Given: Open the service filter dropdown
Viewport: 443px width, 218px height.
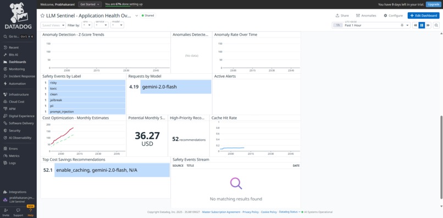Looking at the screenshot, I should click(x=102, y=25).
